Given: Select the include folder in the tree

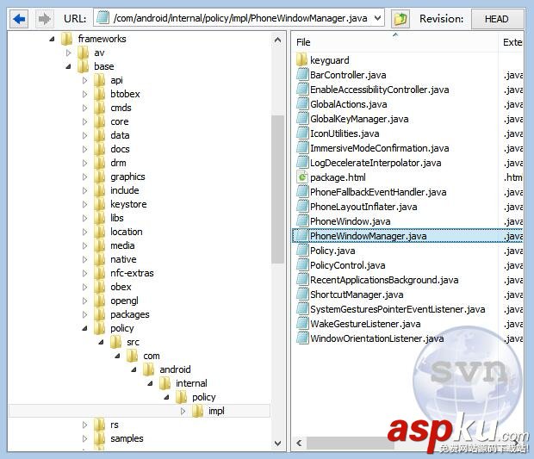Looking at the screenshot, I should click(125, 190).
